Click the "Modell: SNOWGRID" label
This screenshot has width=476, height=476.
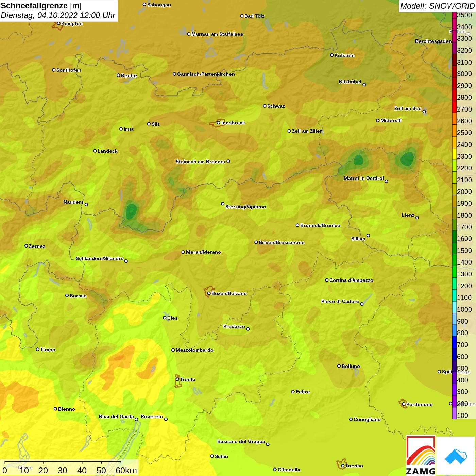pyautogui.click(x=437, y=6)
